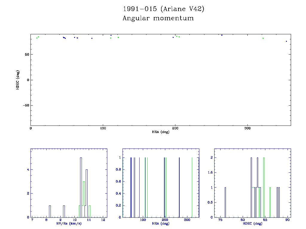Screen dimensions: 306x229
Task: Click the isolated blue bar near 76 degrees HDEC
Action: 225,202
